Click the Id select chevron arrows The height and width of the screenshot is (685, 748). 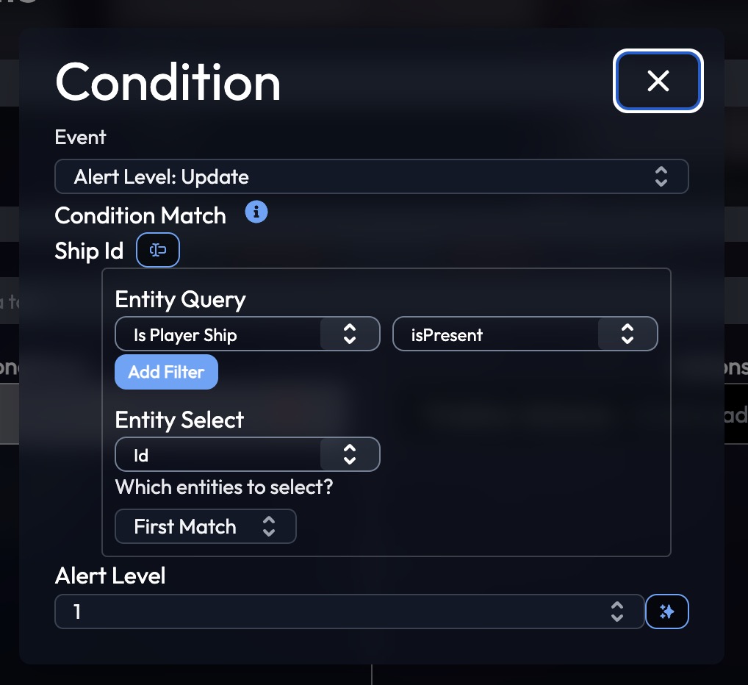pos(350,454)
